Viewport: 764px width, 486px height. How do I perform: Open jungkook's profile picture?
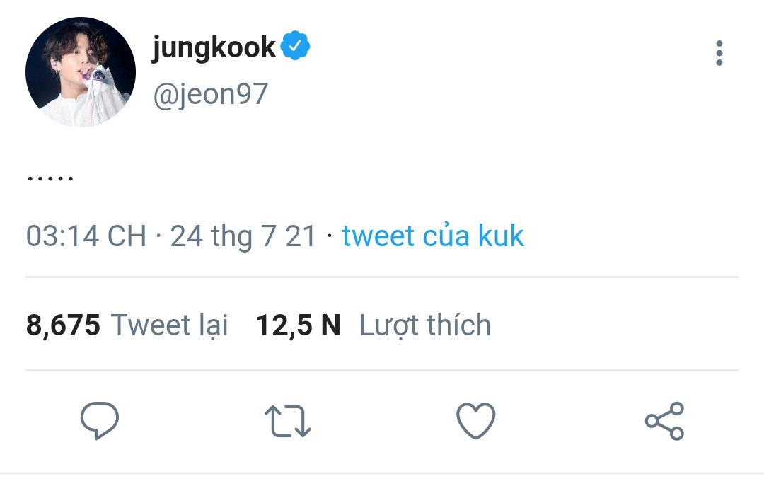(80, 72)
